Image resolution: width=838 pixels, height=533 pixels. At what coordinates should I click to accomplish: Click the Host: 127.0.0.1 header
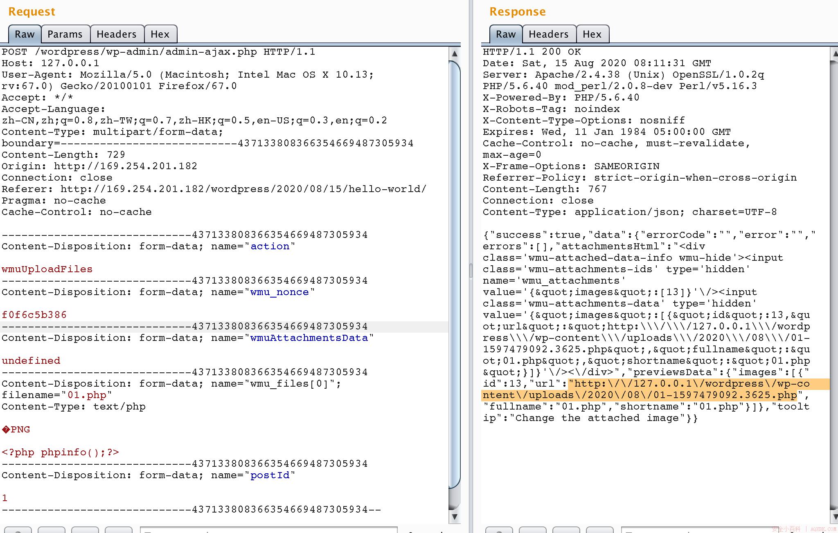[50, 63]
